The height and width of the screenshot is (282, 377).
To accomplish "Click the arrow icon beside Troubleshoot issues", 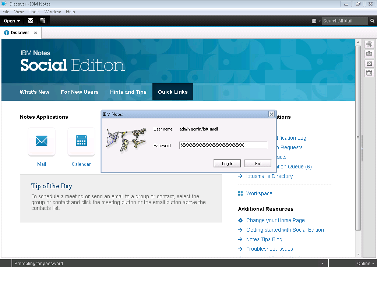I will click(240, 249).
